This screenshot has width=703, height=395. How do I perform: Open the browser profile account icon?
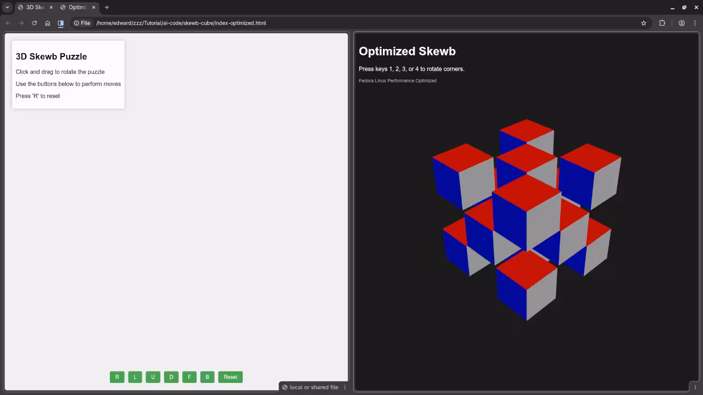tap(681, 23)
